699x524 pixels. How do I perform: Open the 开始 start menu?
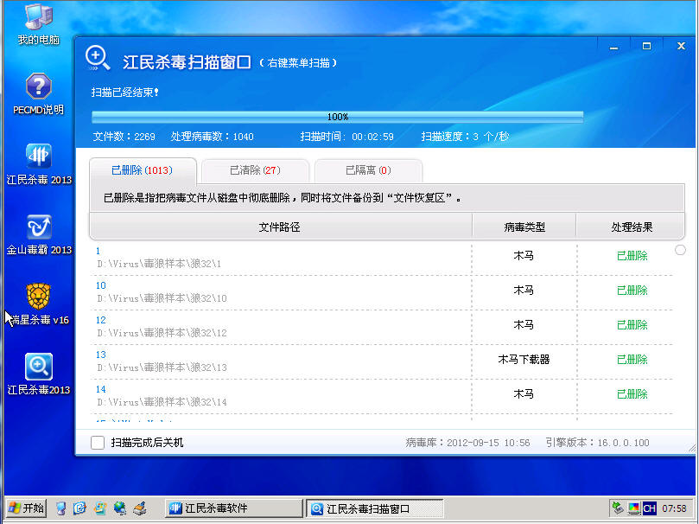[25, 508]
